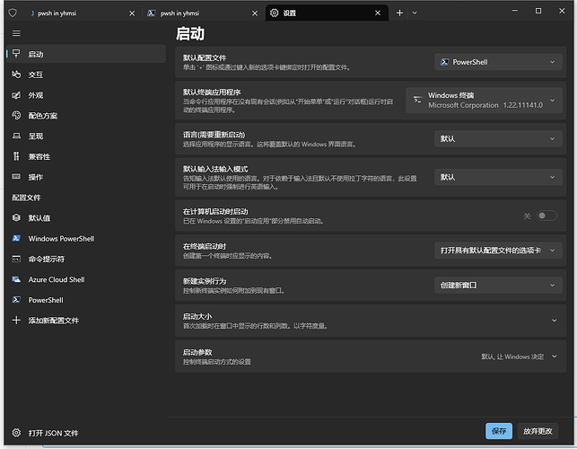Open 交互 settings page
The width and height of the screenshot is (577, 449).
[x=86, y=75]
